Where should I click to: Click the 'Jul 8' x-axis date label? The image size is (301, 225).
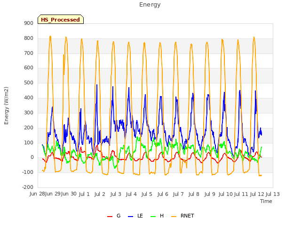194,194
